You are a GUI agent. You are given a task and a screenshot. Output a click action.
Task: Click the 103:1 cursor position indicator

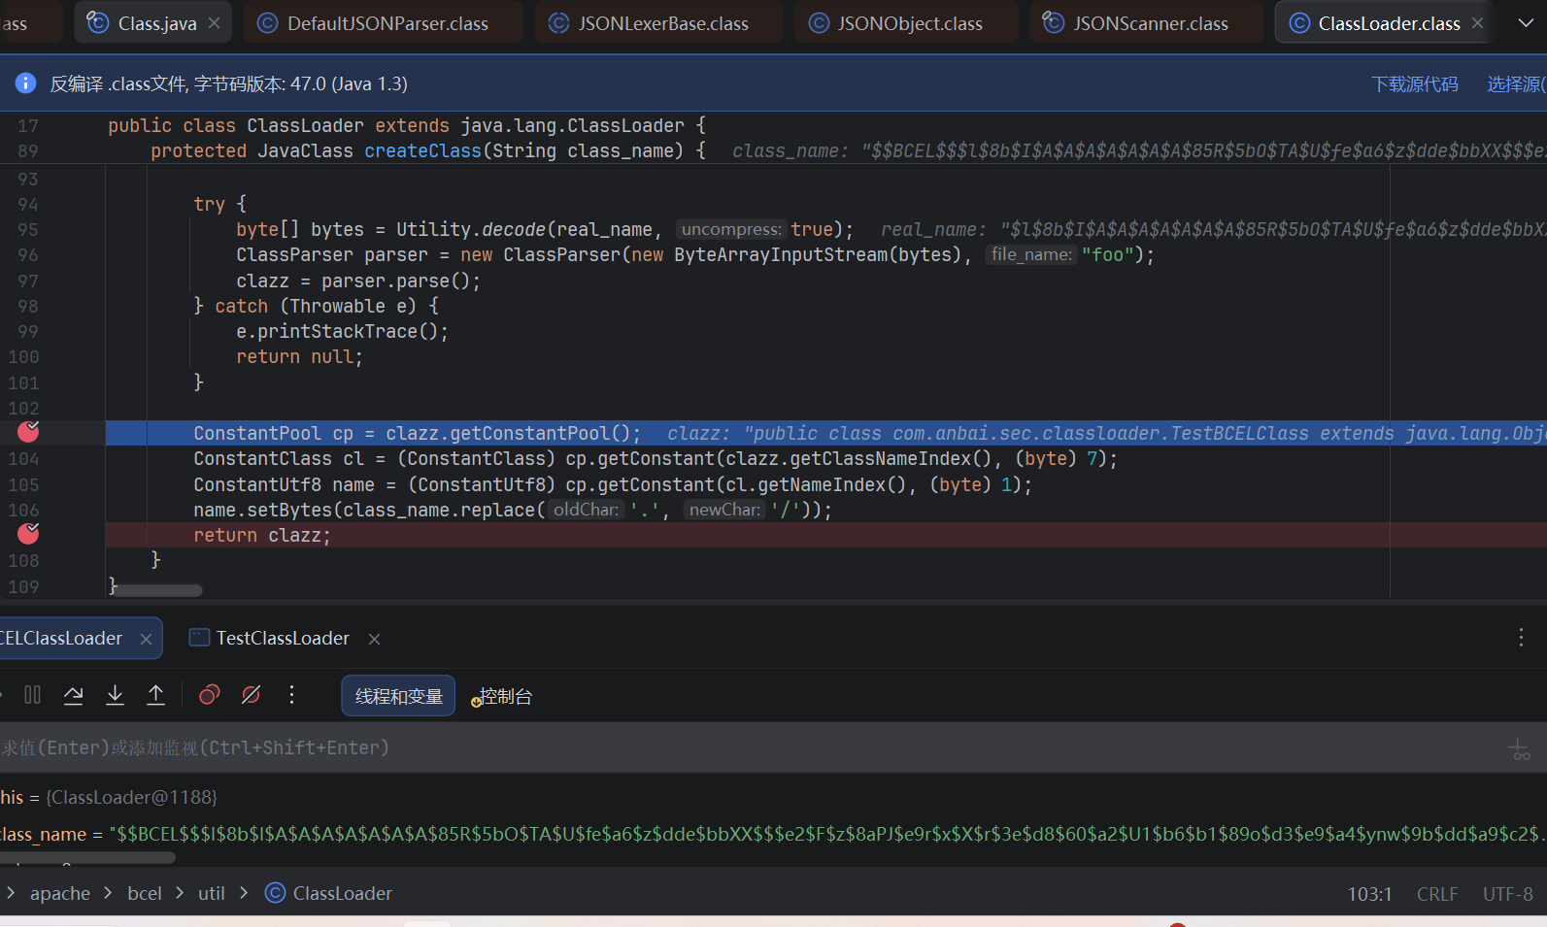pyautogui.click(x=1369, y=894)
